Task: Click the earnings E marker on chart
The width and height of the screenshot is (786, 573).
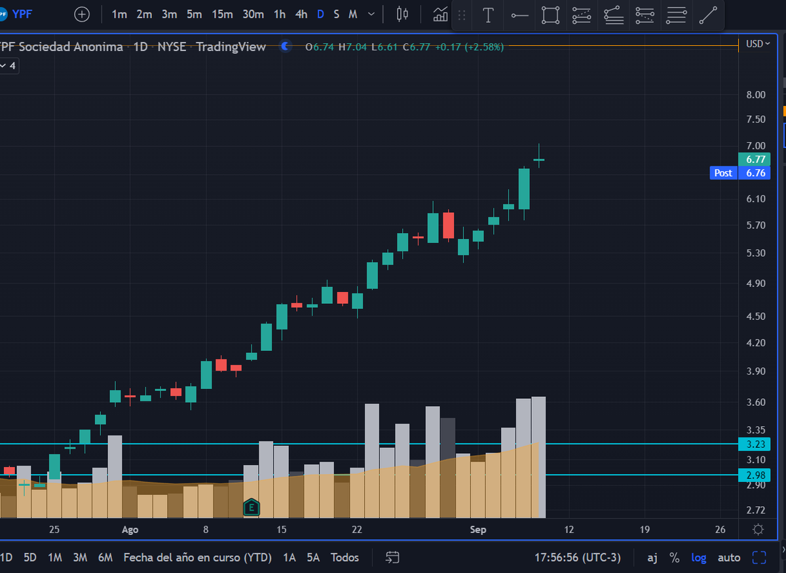Action: (x=251, y=507)
